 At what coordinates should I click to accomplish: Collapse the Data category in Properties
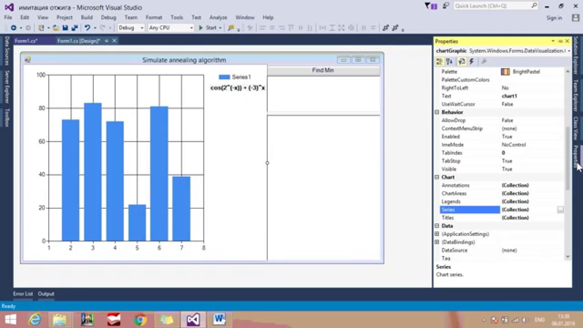pyautogui.click(x=437, y=226)
